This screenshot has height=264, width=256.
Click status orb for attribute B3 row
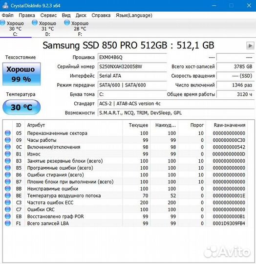(7, 161)
